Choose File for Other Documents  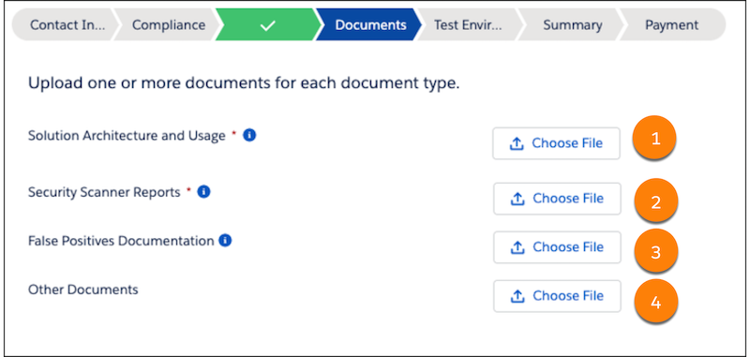(x=557, y=296)
